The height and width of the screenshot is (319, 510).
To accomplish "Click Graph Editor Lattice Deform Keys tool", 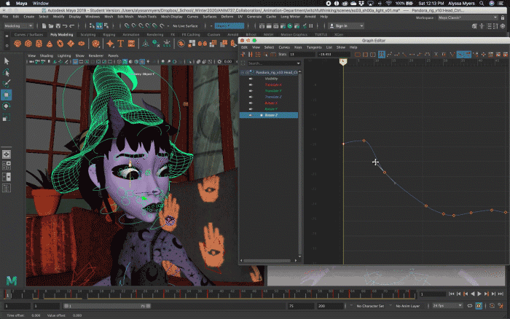I will point(258,55).
